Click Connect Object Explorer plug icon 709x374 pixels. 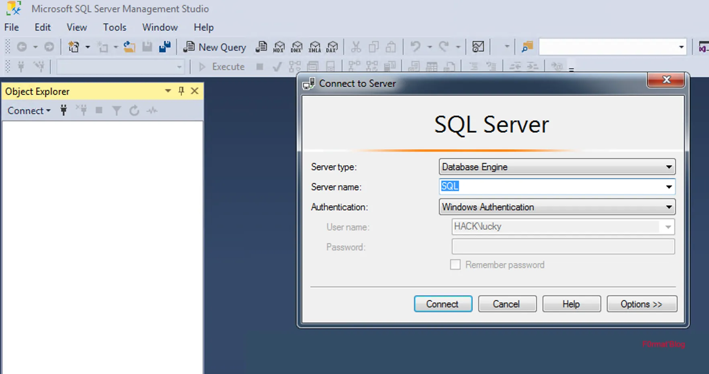pos(64,110)
